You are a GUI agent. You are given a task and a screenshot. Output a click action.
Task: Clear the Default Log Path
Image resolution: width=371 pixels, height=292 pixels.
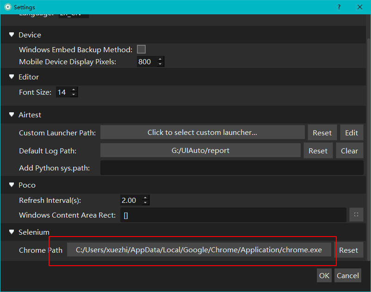point(349,151)
